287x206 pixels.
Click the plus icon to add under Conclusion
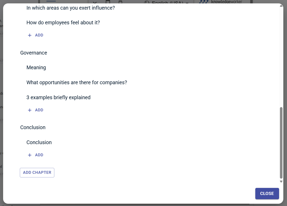(x=29, y=155)
